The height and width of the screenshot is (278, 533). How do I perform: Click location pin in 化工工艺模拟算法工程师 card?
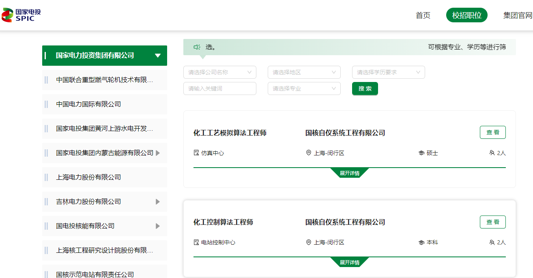pyautogui.click(x=309, y=153)
